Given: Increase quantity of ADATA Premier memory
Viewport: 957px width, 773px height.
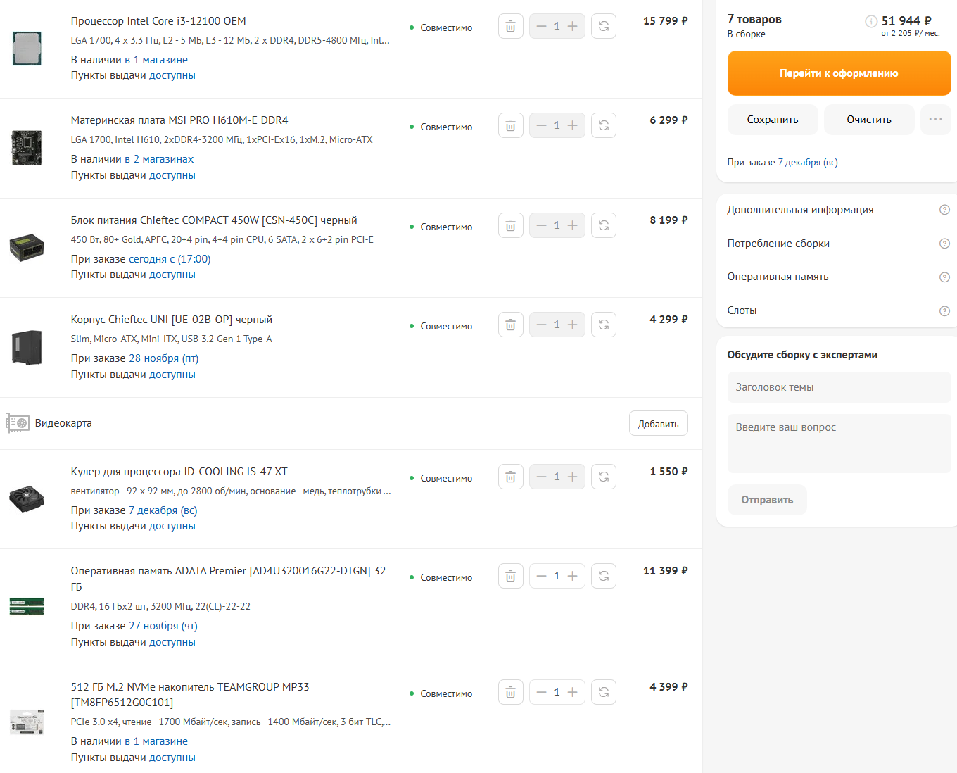Looking at the screenshot, I should click(x=573, y=577).
